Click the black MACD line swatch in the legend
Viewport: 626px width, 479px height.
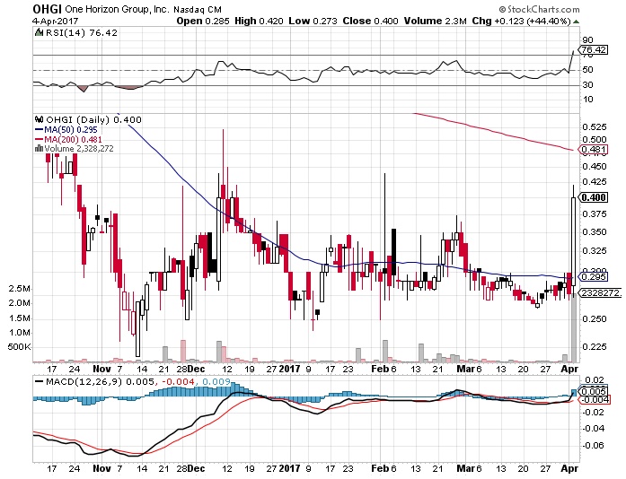pyautogui.click(x=40, y=381)
